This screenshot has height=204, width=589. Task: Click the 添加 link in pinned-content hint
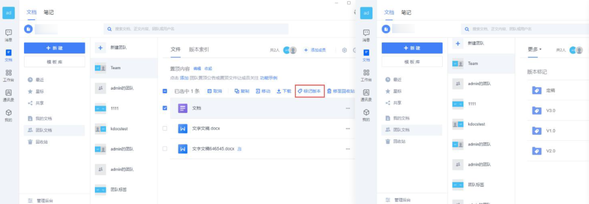(x=184, y=78)
